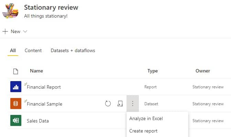
Task: Open the Datasets + dataflows tab
Action: click(x=73, y=50)
